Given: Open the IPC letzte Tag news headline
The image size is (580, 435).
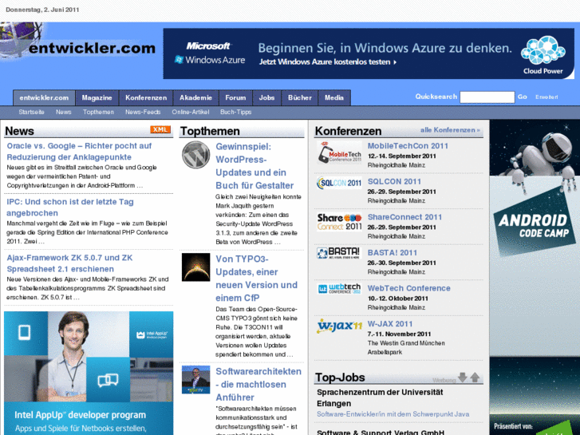Looking at the screenshot, I should click(70, 208).
